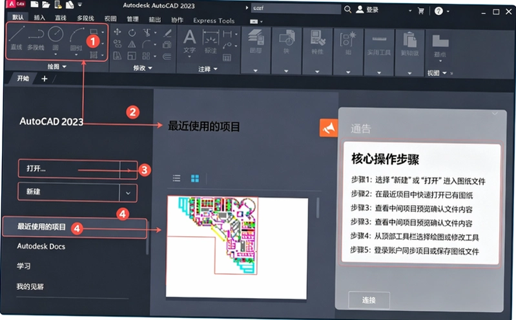Select the Text (文字) annotation tool

[190, 41]
